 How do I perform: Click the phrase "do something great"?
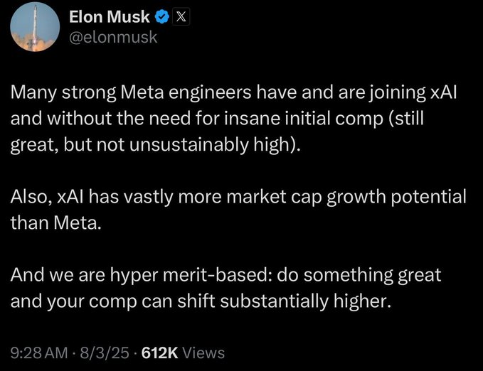point(359,275)
